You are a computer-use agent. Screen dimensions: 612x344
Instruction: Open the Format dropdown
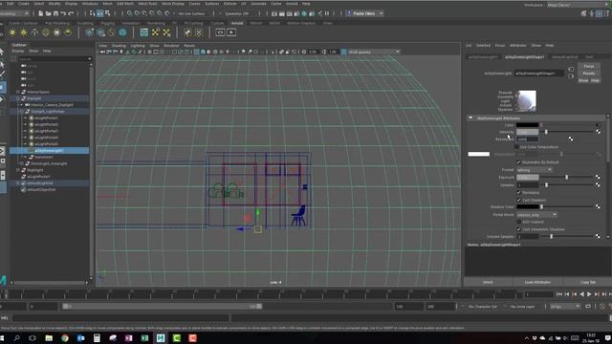coord(534,170)
